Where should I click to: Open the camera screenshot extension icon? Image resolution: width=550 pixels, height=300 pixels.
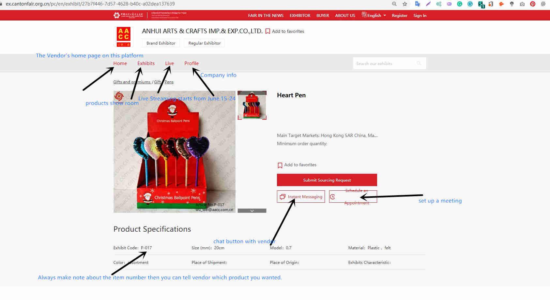point(522,4)
